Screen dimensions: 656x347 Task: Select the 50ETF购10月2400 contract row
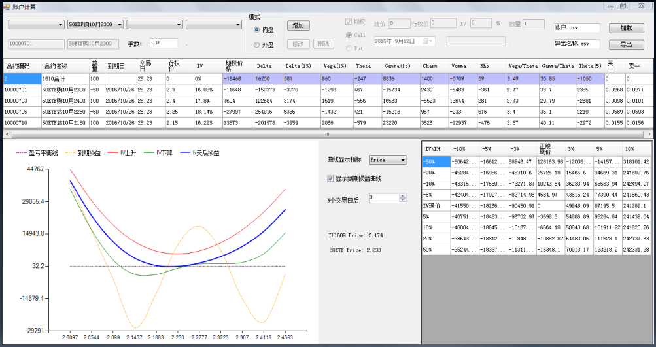tap(328, 101)
